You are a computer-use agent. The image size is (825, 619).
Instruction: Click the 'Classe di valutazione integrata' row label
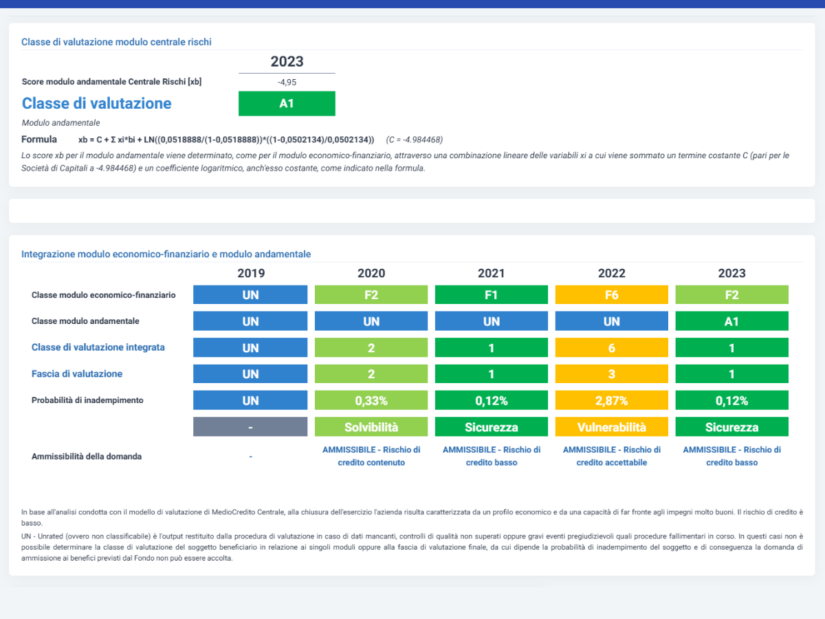[x=98, y=347]
